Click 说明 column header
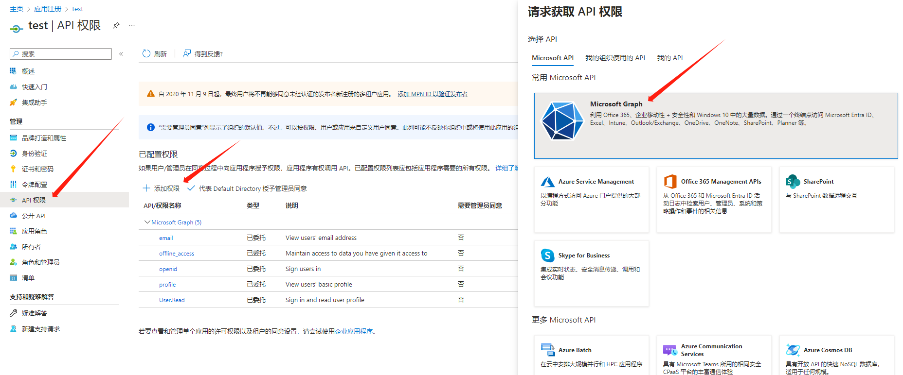 click(292, 206)
